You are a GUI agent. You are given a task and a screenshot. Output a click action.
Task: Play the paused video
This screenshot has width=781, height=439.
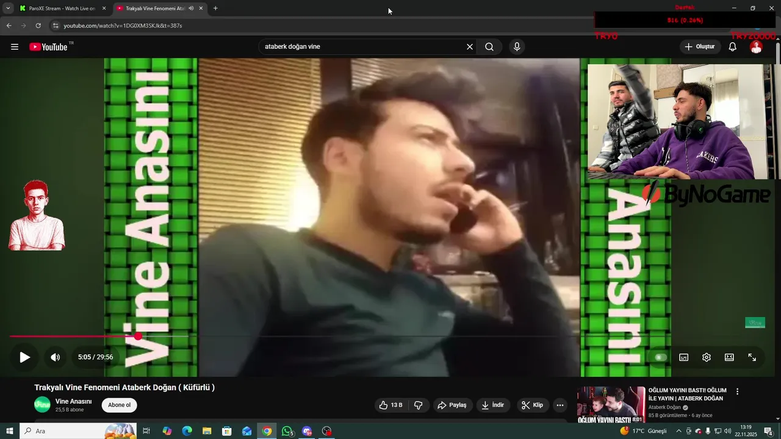(24, 357)
